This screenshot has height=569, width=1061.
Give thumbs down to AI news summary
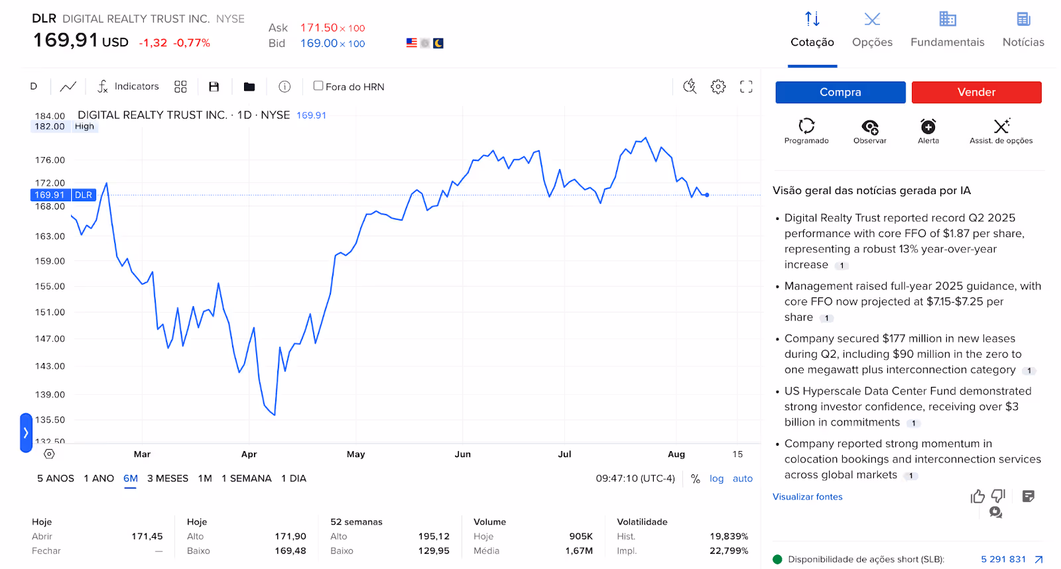pyautogui.click(x=998, y=495)
